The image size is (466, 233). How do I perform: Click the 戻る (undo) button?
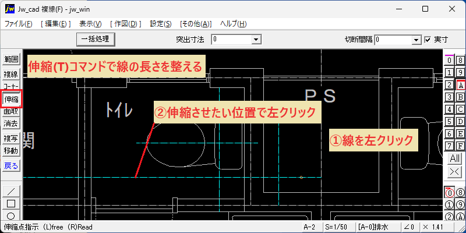click(x=11, y=166)
